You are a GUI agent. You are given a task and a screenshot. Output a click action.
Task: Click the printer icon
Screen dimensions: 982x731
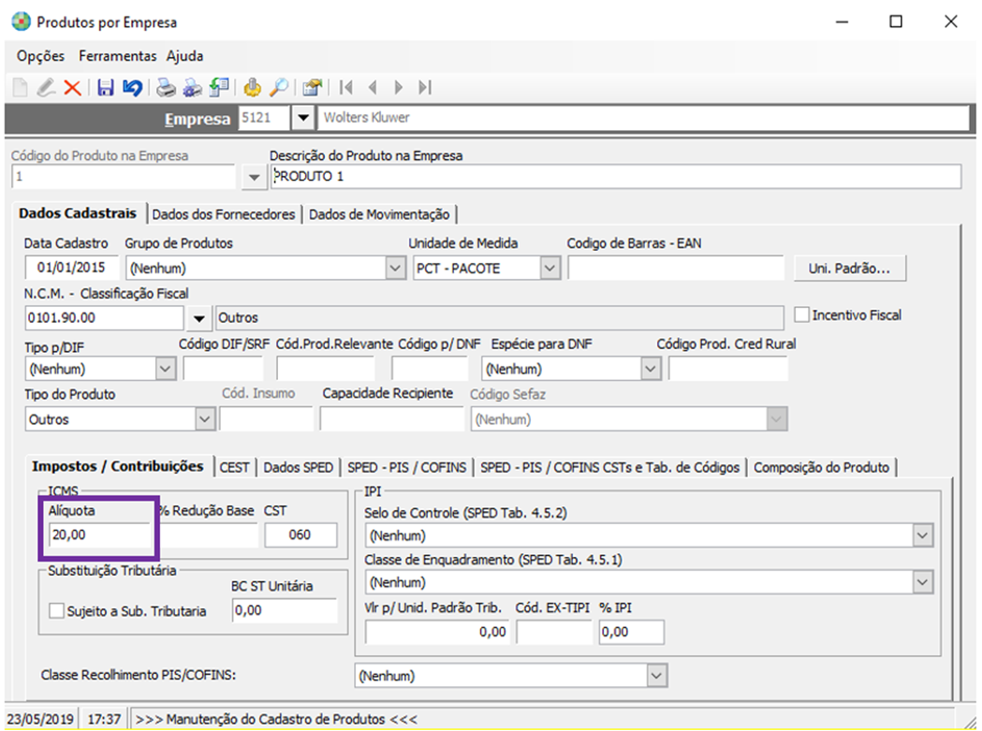click(166, 87)
